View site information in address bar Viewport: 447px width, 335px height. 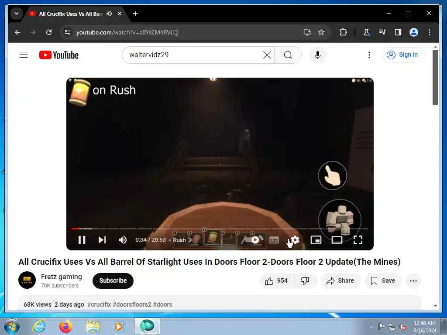coord(68,32)
